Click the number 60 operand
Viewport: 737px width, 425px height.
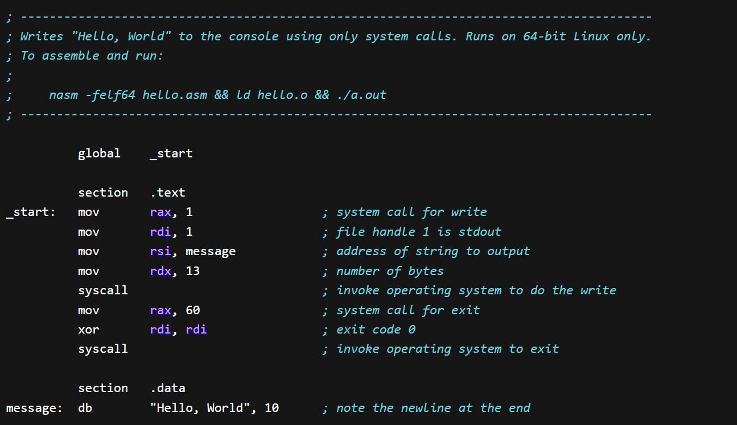coord(193,310)
